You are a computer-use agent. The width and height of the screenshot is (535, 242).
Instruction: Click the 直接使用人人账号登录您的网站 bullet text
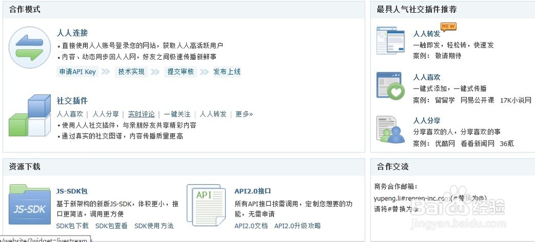(143, 45)
